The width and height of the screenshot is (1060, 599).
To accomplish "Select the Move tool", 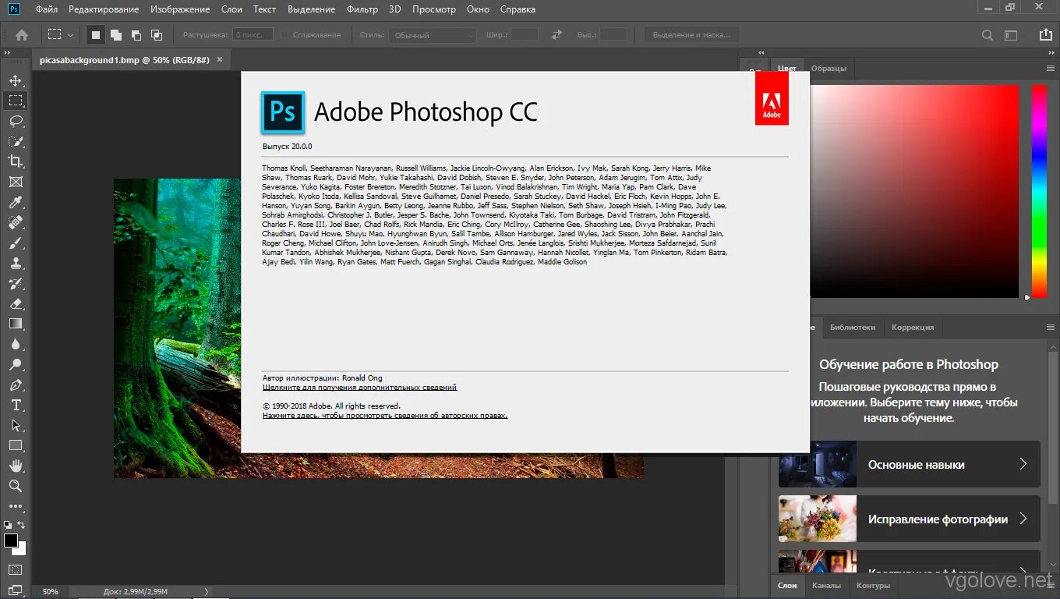I will [16, 80].
